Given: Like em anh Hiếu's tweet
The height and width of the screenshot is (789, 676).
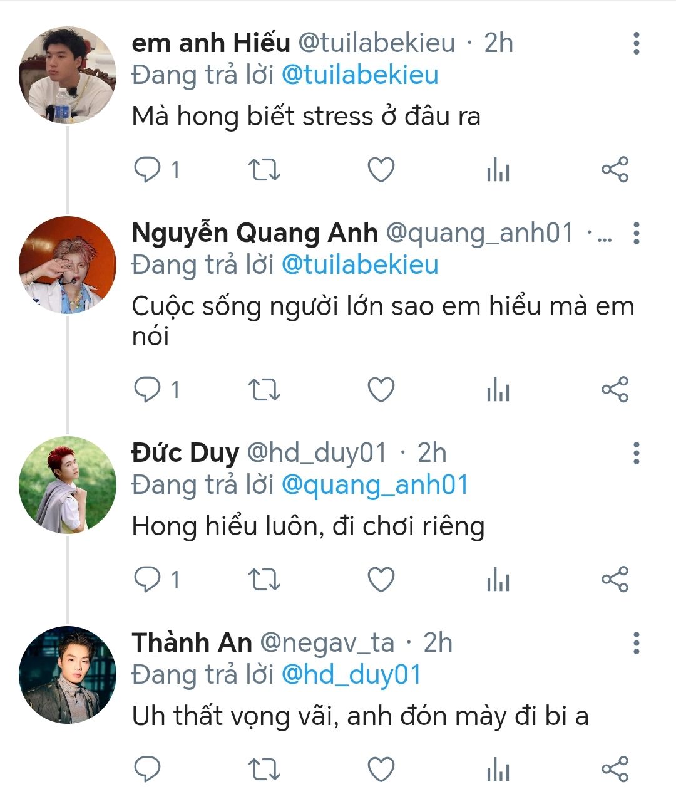Looking at the screenshot, I should coord(381,170).
